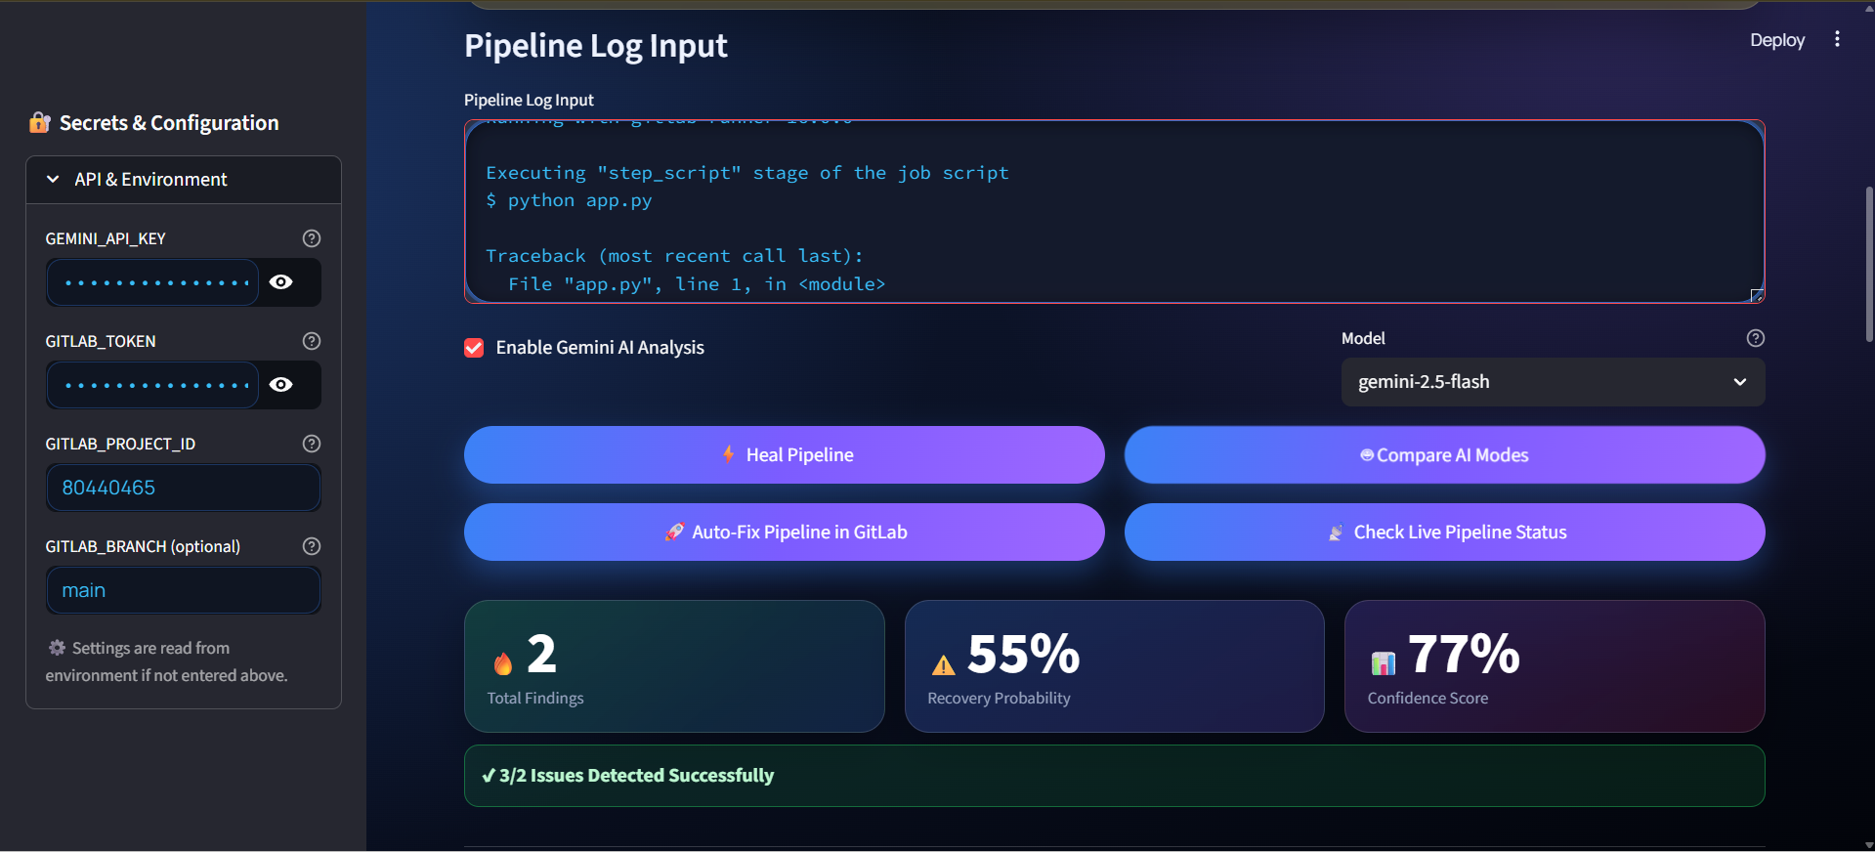
Task: Open help tooltip next to Model
Action: [1755, 338]
